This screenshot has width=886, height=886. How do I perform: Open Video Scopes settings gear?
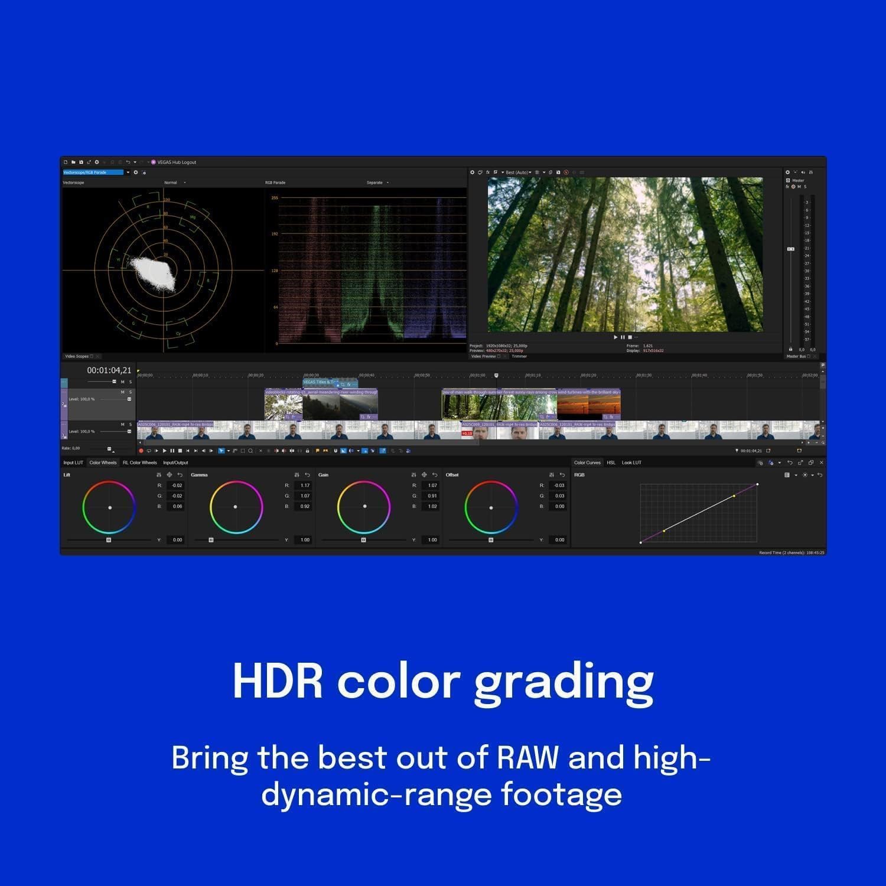click(136, 172)
